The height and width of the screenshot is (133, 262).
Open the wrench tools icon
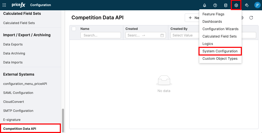point(247,5)
